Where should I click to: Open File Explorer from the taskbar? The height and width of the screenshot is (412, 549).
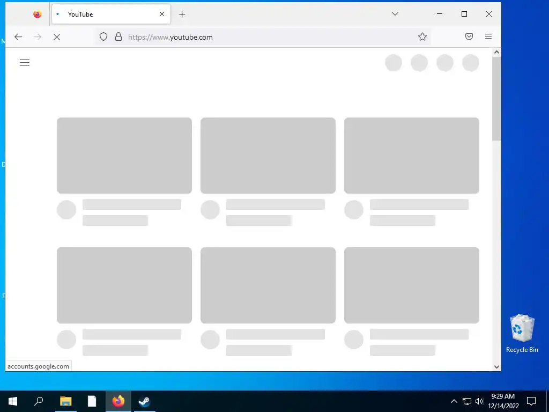pyautogui.click(x=65, y=401)
